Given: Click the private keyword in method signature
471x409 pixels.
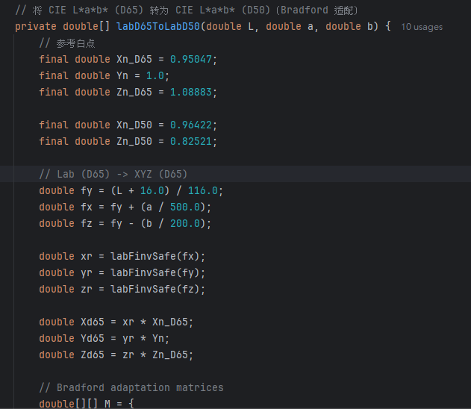Looking at the screenshot, I should [x=36, y=26].
